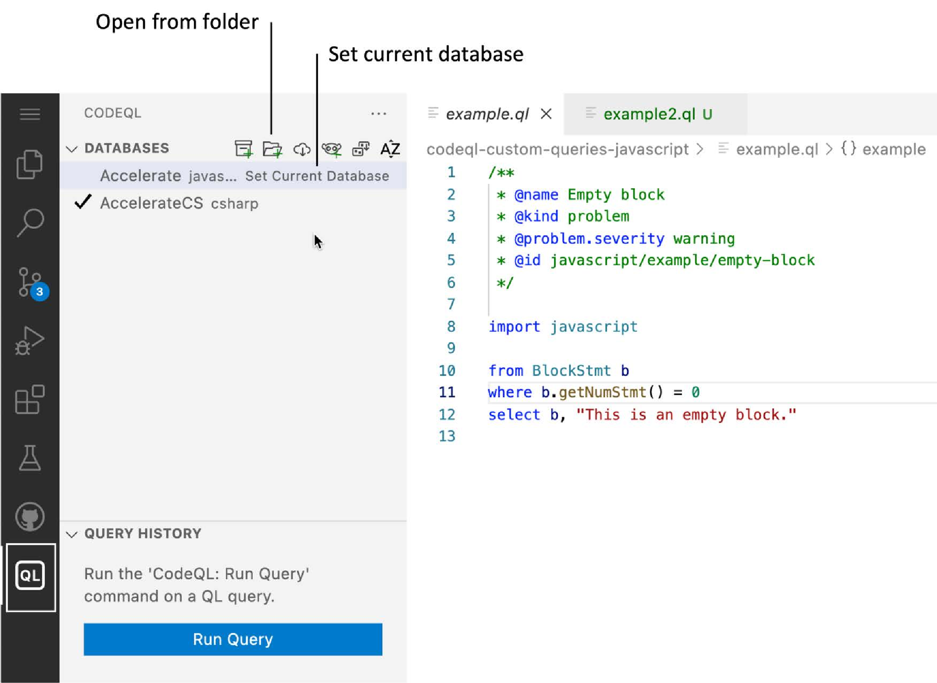Select the AccelerateCS csharp database
Screen dimensions: 937x683
pyautogui.click(x=233, y=203)
